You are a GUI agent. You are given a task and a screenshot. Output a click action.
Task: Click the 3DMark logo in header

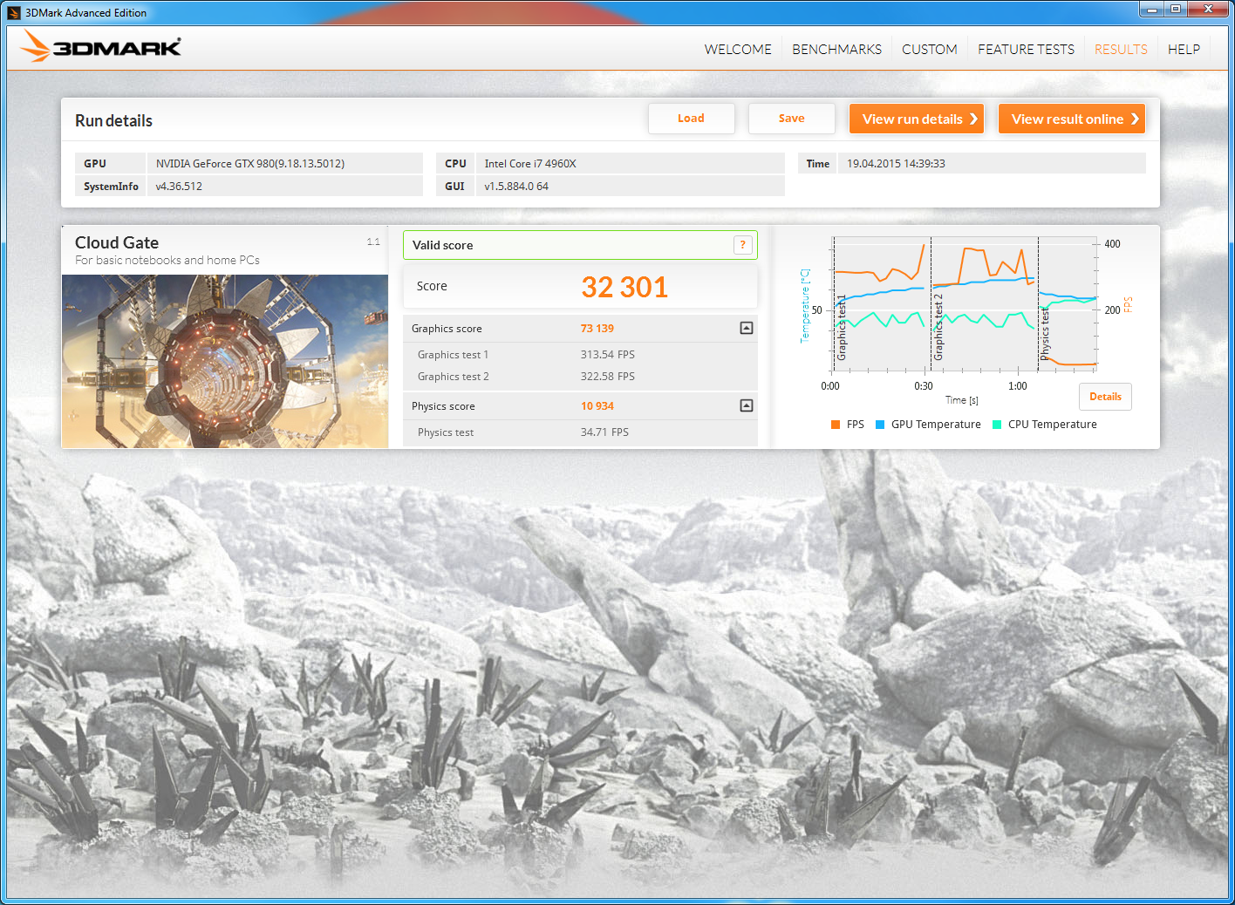pyautogui.click(x=100, y=47)
